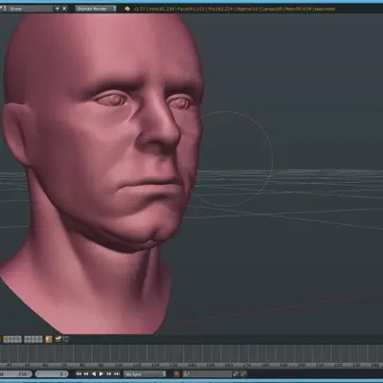Screen dimensions: 383x383
Task: Click the insert keyframe key icon
Action: point(236,373)
